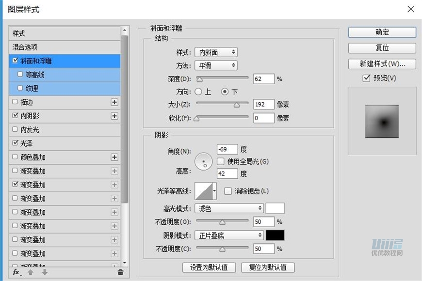
Task: Open the 光泽等高线 picker dropdown arrow
Action: pyautogui.click(x=214, y=191)
